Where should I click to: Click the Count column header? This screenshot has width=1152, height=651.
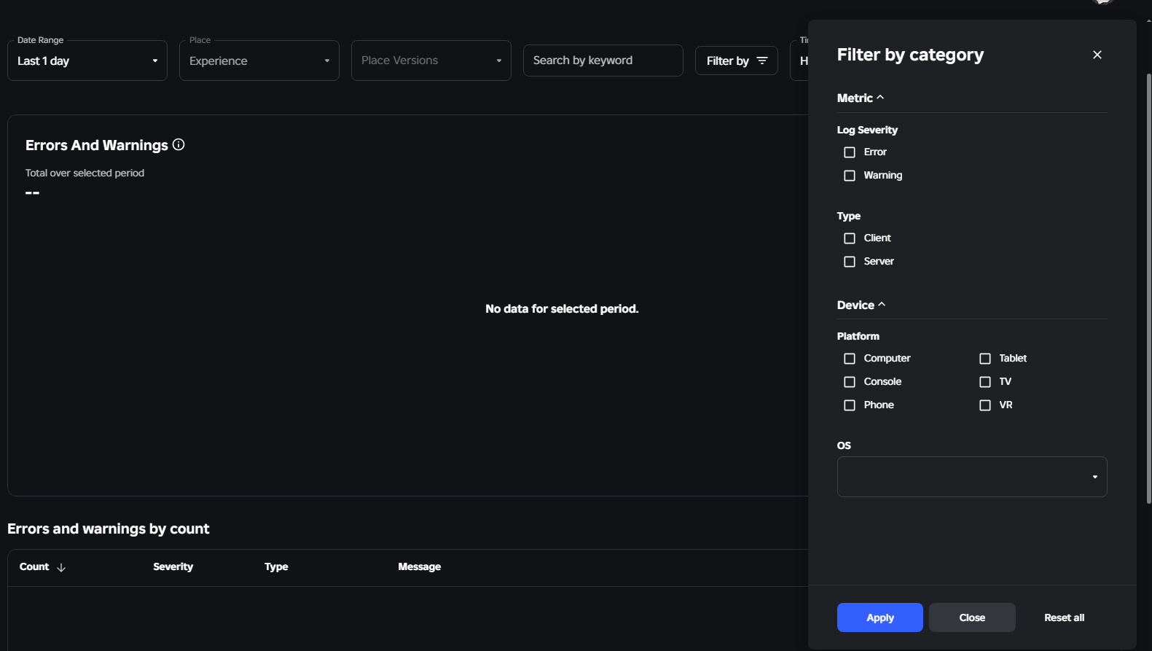click(x=34, y=566)
